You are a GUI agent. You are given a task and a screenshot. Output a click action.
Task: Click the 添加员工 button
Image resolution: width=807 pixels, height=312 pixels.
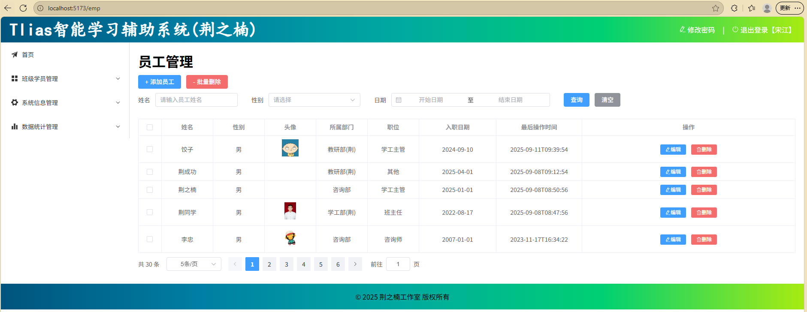[x=160, y=82]
